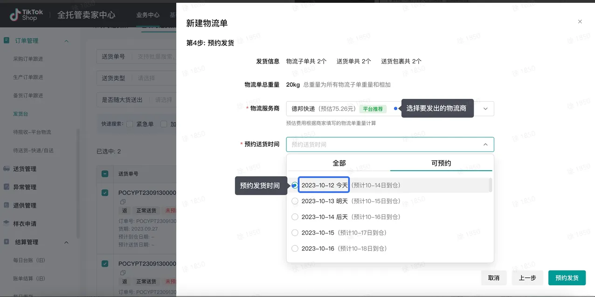595x297 pixels.
Task: Uncheck the second POCYPT order row checkbox
Action: (x=105, y=263)
